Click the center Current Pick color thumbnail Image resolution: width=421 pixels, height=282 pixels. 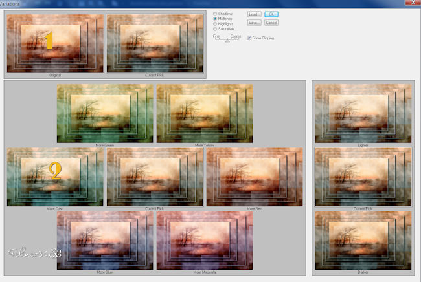click(155, 177)
